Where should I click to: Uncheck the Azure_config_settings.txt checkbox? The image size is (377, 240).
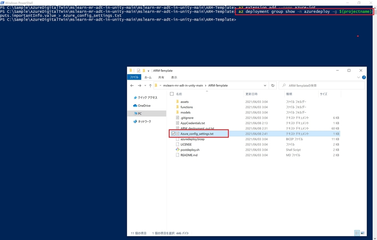[x=173, y=134]
